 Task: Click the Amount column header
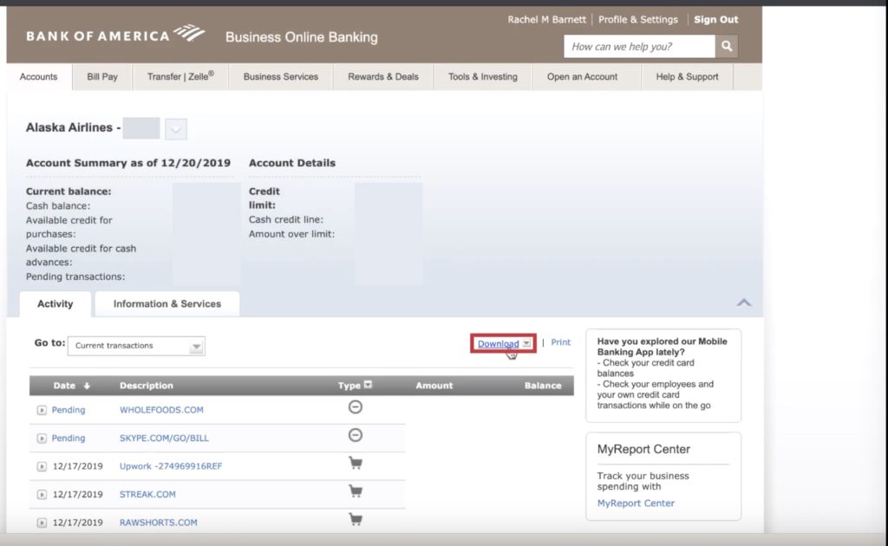(434, 386)
